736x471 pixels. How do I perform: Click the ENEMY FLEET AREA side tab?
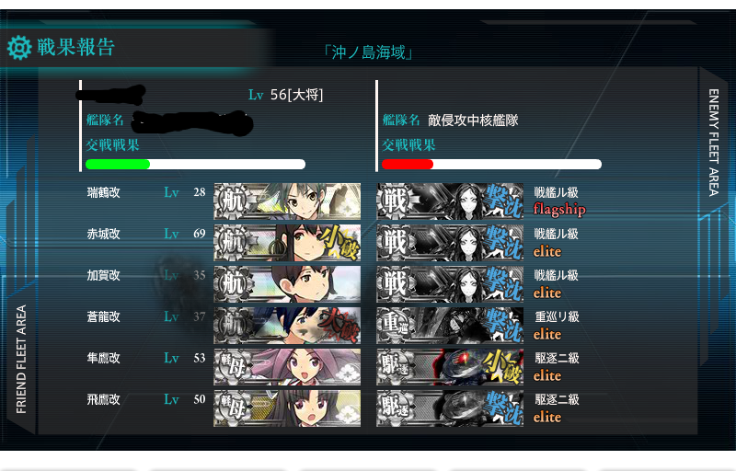pos(714,143)
